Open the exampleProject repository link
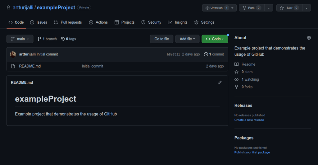Screen dimensions: 318x165 [x=56, y=8]
